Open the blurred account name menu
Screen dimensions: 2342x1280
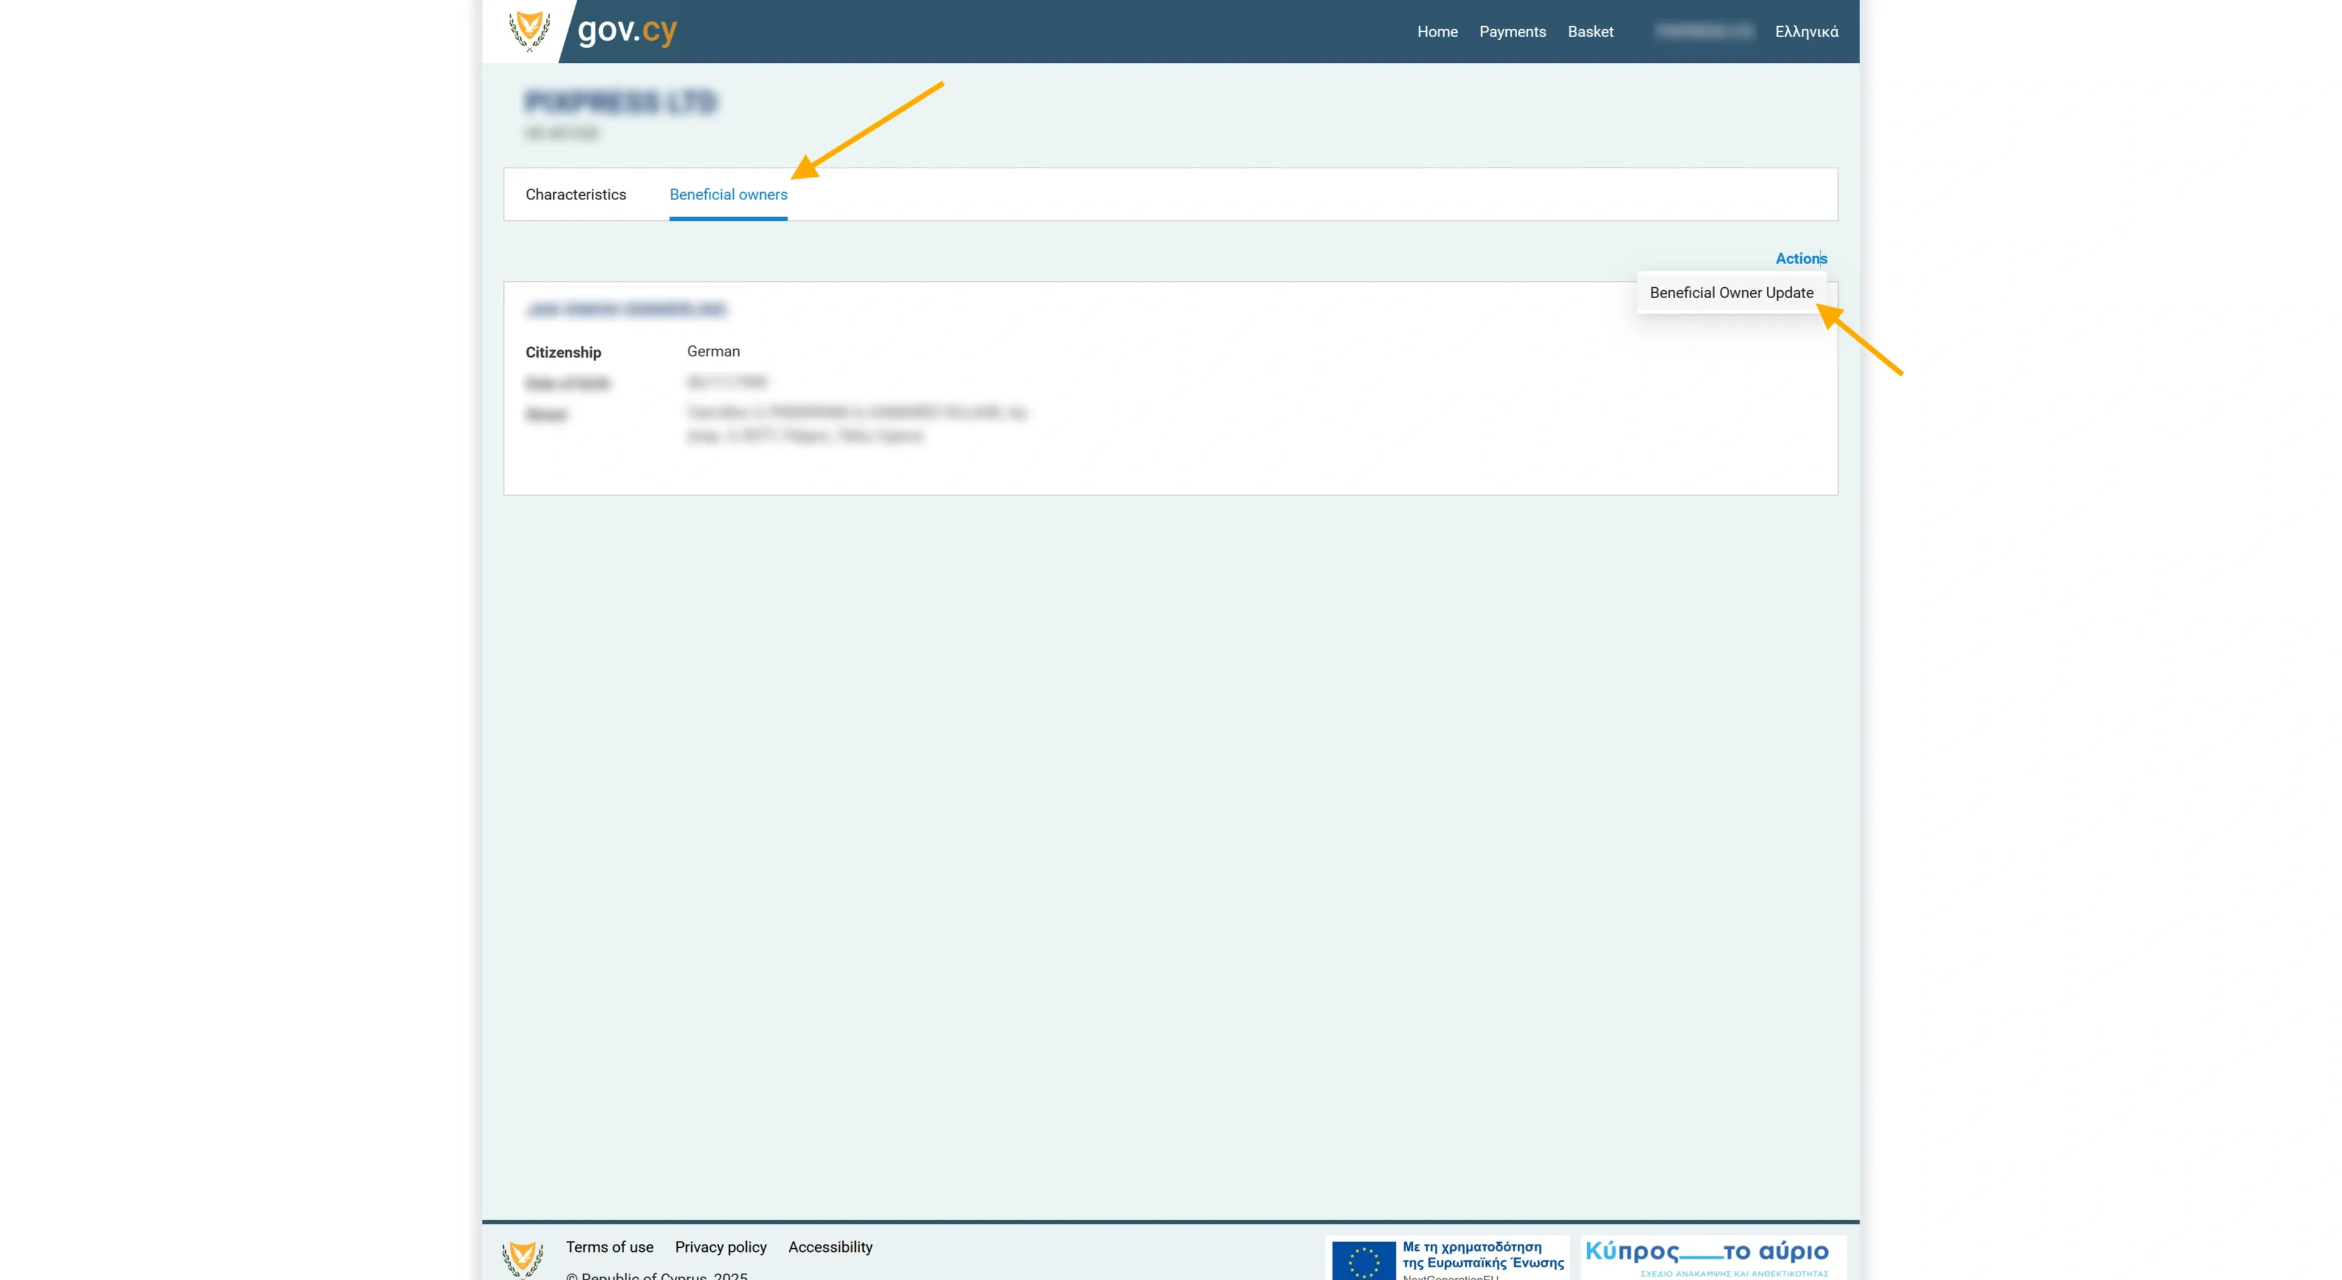[x=1704, y=32]
